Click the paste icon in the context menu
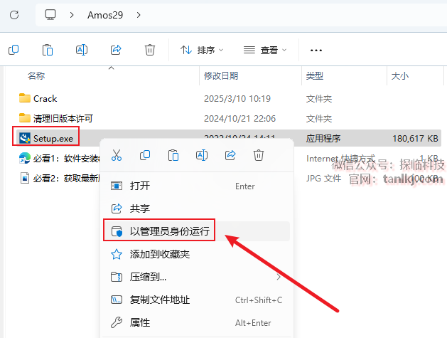Image resolution: width=447 pixels, height=338 pixels. [173, 155]
